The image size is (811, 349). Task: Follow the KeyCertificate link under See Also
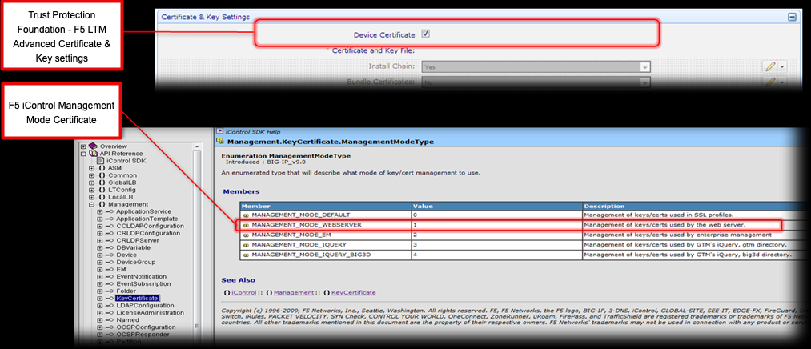(351, 292)
